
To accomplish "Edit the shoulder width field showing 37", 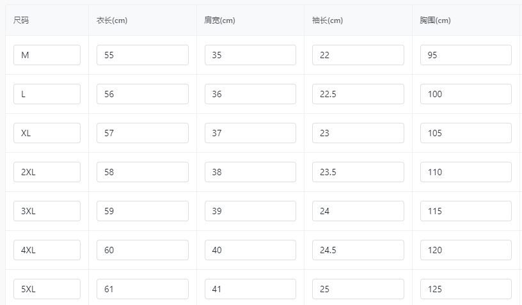I will click(250, 133).
